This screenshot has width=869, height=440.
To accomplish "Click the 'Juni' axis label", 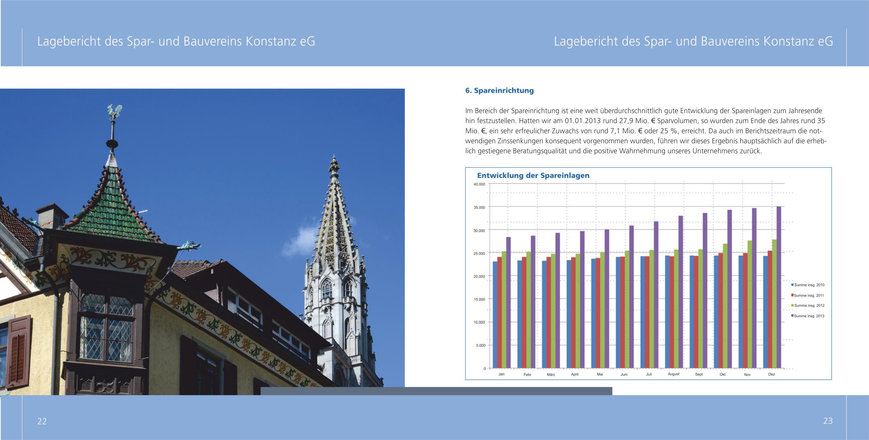I will click(624, 374).
